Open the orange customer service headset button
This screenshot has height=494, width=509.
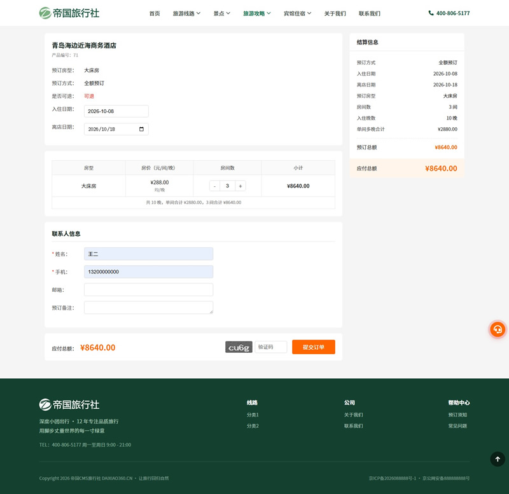pyautogui.click(x=498, y=329)
